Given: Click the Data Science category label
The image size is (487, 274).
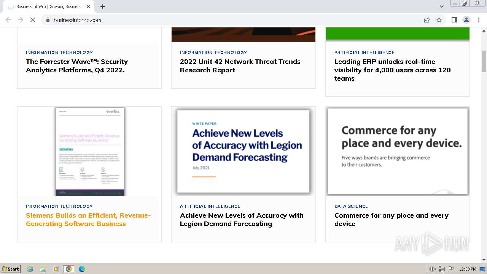Looking at the screenshot, I should pyautogui.click(x=351, y=206).
